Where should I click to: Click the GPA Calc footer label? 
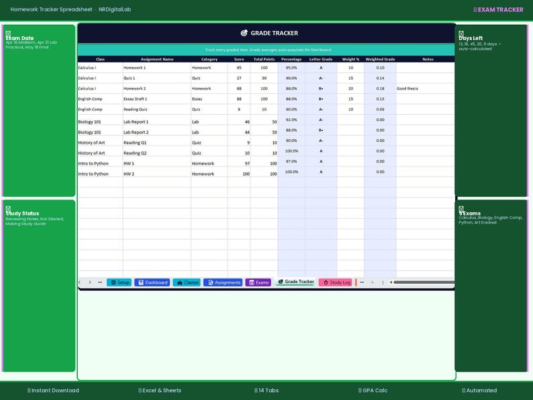tap(373, 391)
